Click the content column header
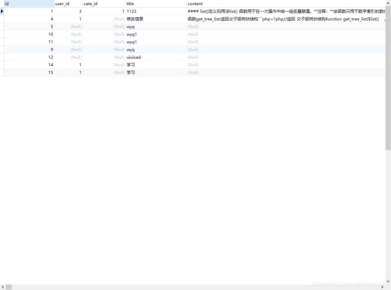 click(x=286, y=4)
